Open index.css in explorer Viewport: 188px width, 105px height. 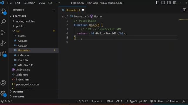coord(33,55)
